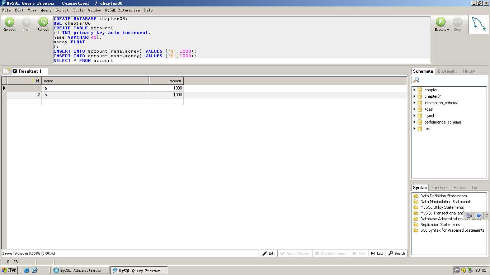Screen dimensions: 490x275
Task: Click the SQL Syntax for Prepared Statements folder icon
Action: pyautogui.click(x=416, y=230)
